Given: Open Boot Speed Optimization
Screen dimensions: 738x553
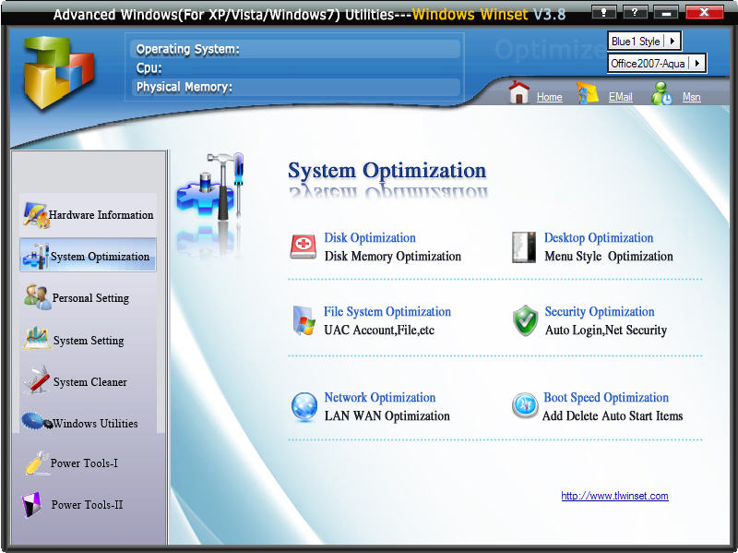Looking at the screenshot, I should click(606, 398).
